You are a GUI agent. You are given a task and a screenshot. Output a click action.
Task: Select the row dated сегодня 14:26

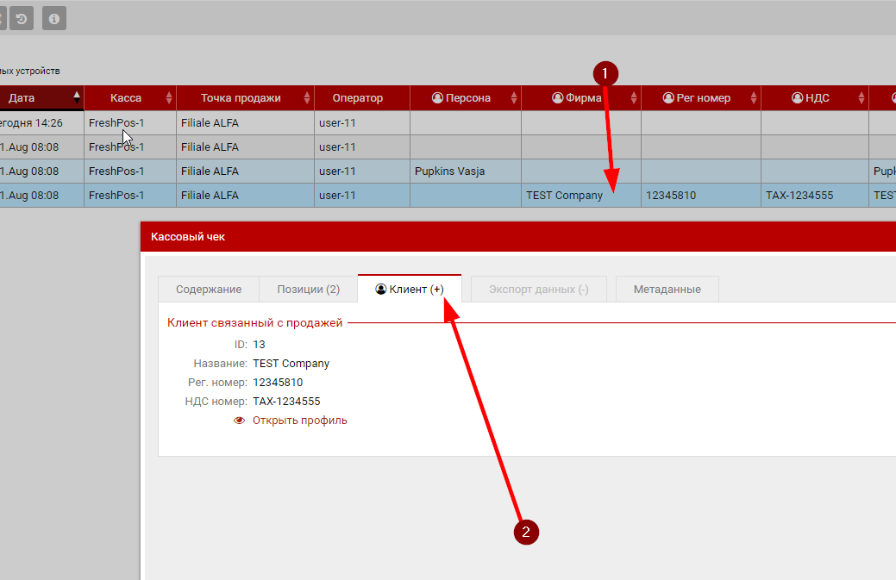click(x=259, y=123)
